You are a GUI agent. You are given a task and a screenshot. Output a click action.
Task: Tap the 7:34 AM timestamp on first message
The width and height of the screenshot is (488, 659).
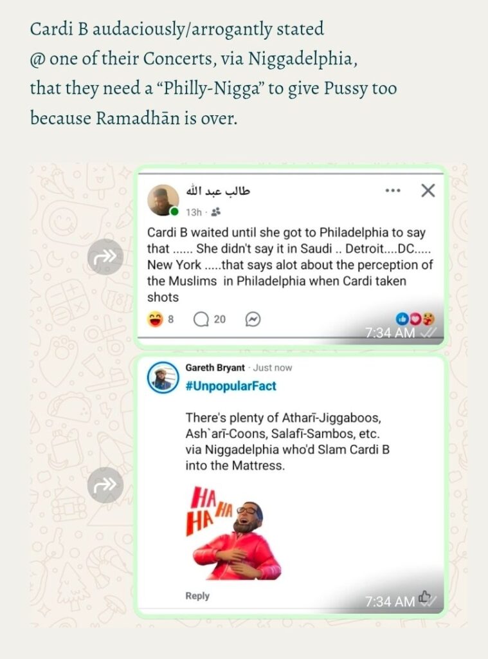point(390,333)
